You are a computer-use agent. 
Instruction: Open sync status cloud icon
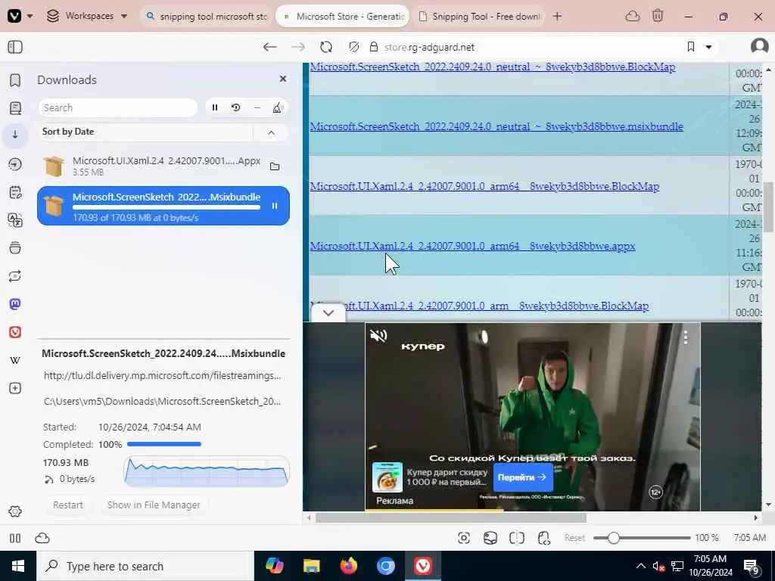[x=42, y=538]
